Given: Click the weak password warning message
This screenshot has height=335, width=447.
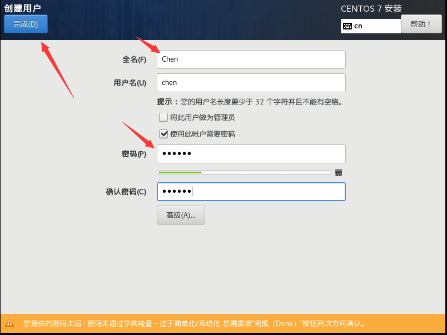Looking at the screenshot, I should pyautogui.click(x=196, y=323).
